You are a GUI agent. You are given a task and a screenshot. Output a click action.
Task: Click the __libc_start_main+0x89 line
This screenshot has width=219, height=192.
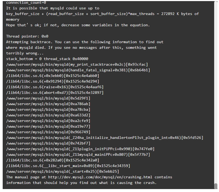[68, 166]
